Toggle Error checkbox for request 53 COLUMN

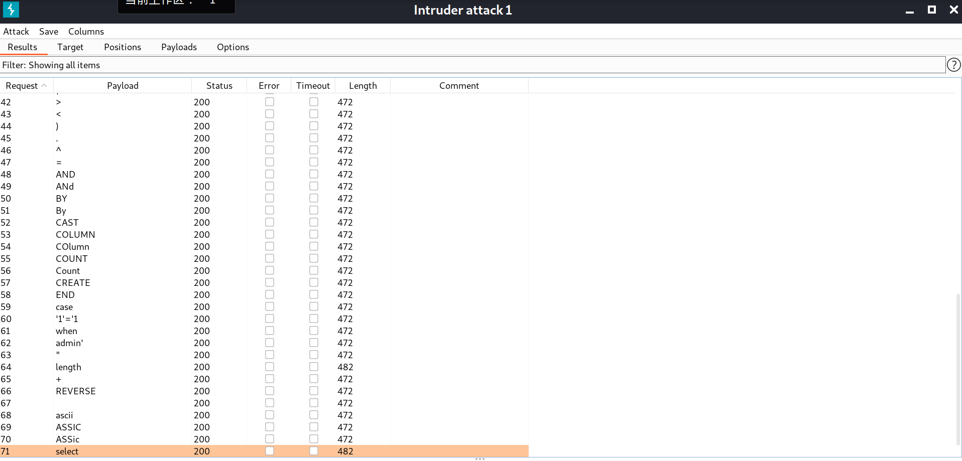point(270,234)
